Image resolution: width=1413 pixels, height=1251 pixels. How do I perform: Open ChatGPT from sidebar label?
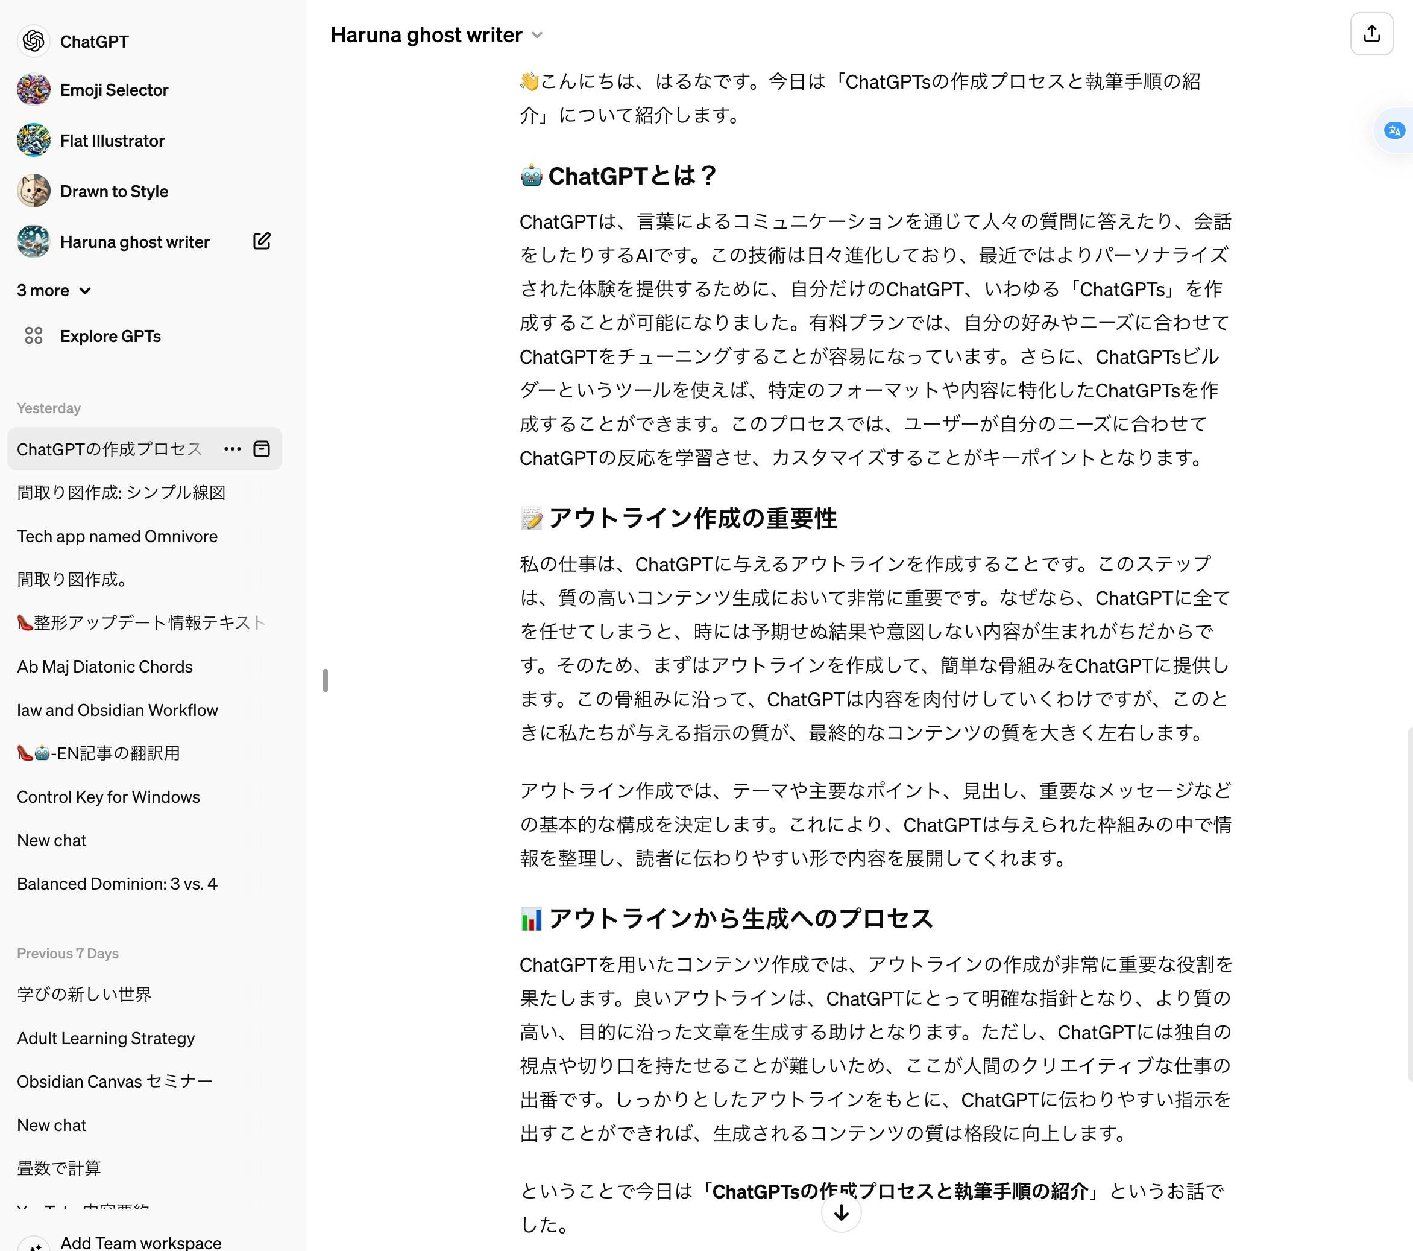94,42
